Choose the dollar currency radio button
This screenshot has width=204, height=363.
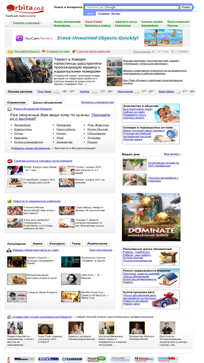(x=156, y=51)
